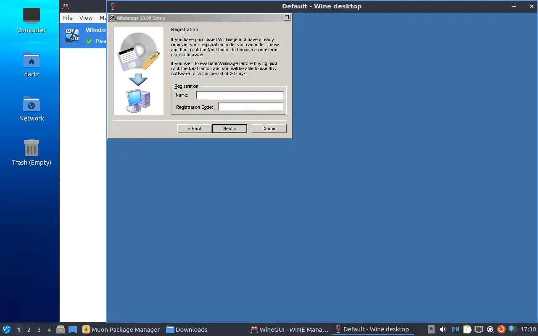Click the sync refresh tray icon
Viewport: 538px width, 336px height.
pos(490,329)
